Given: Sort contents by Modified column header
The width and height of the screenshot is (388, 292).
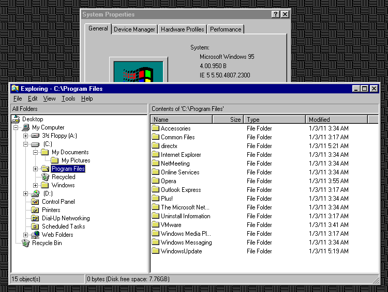Looking at the screenshot, I should [337, 120].
